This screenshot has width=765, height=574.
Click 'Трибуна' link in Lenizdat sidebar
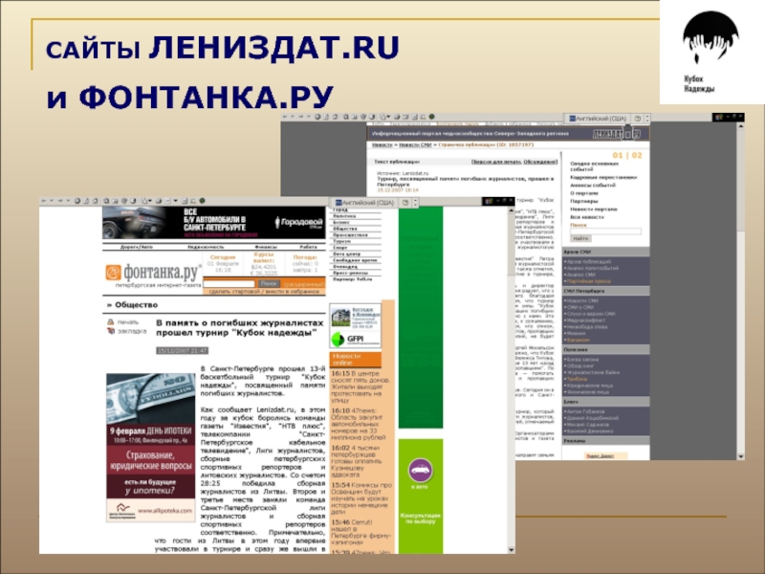point(577,379)
